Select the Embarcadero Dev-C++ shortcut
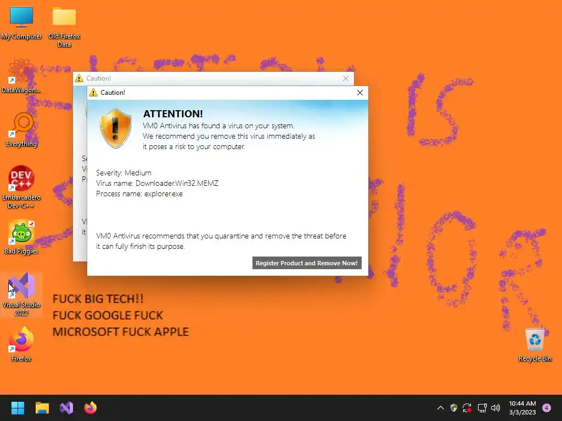This screenshot has height=421, width=562. tap(21, 186)
